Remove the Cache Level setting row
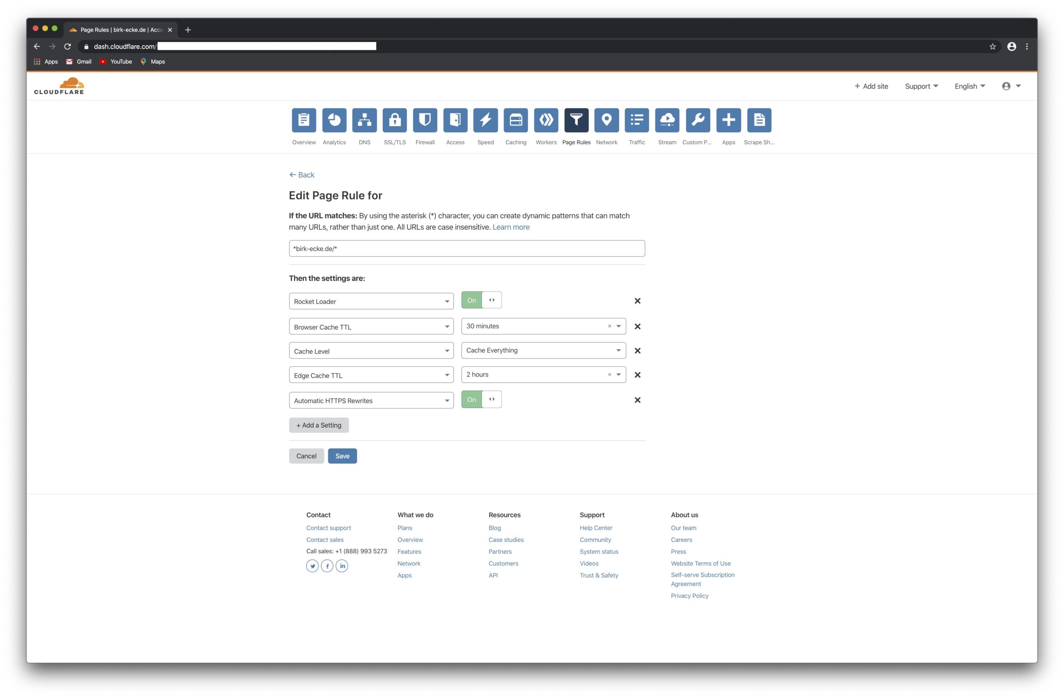 coord(638,350)
